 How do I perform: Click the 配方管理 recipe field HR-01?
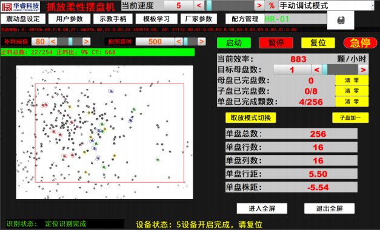(295, 19)
